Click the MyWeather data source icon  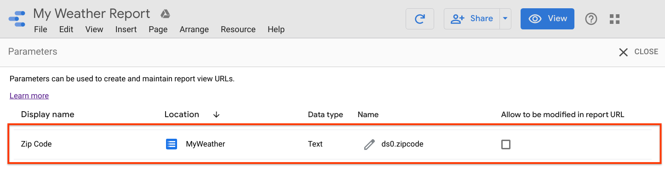[x=172, y=144]
